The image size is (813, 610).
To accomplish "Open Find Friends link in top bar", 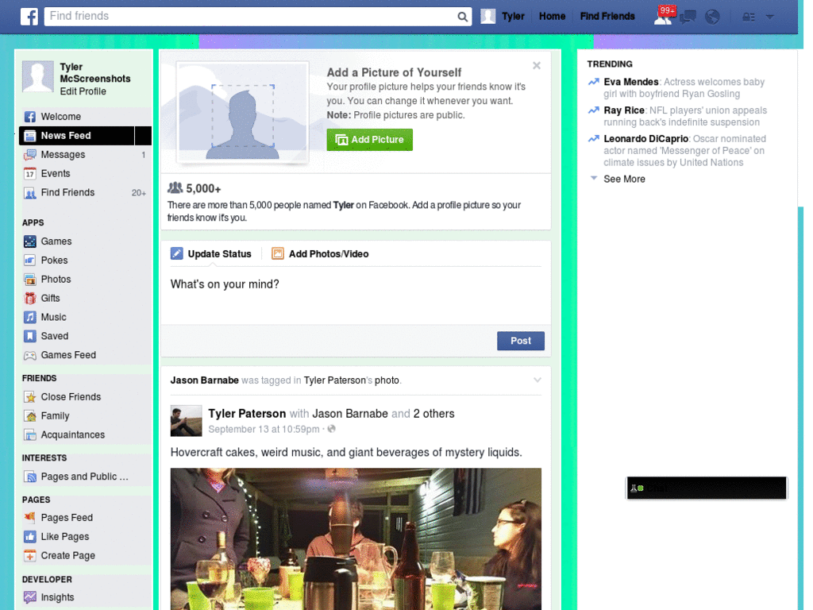I will click(607, 17).
